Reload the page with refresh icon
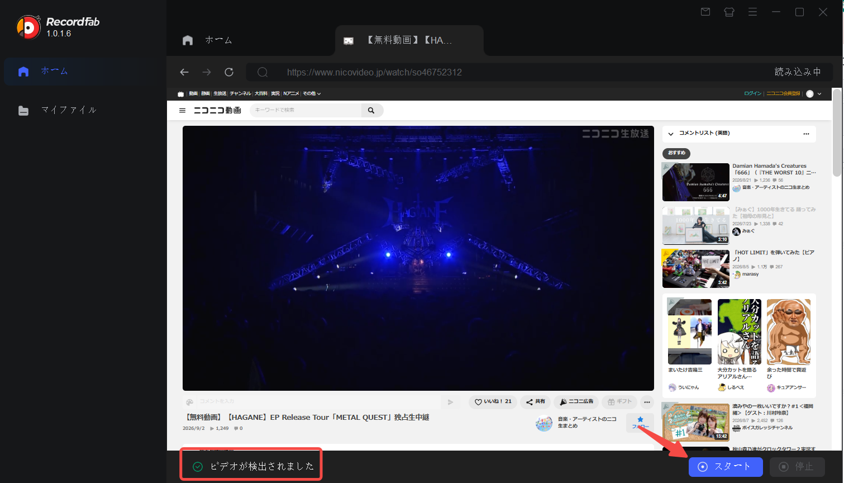The width and height of the screenshot is (844, 483). [229, 72]
